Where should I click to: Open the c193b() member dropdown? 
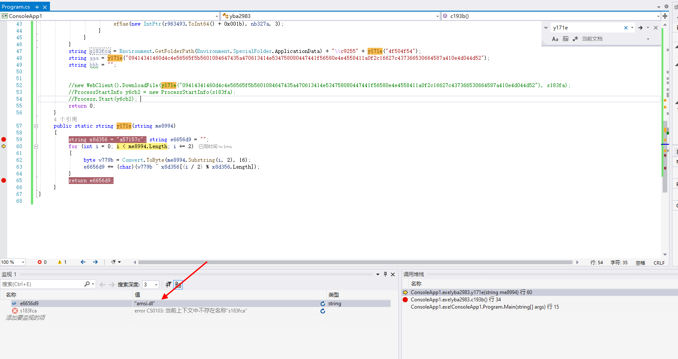pyautogui.click(x=551, y=16)
